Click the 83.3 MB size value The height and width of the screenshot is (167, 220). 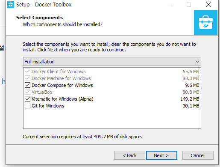pyautogui.click(x=191, y=78)
